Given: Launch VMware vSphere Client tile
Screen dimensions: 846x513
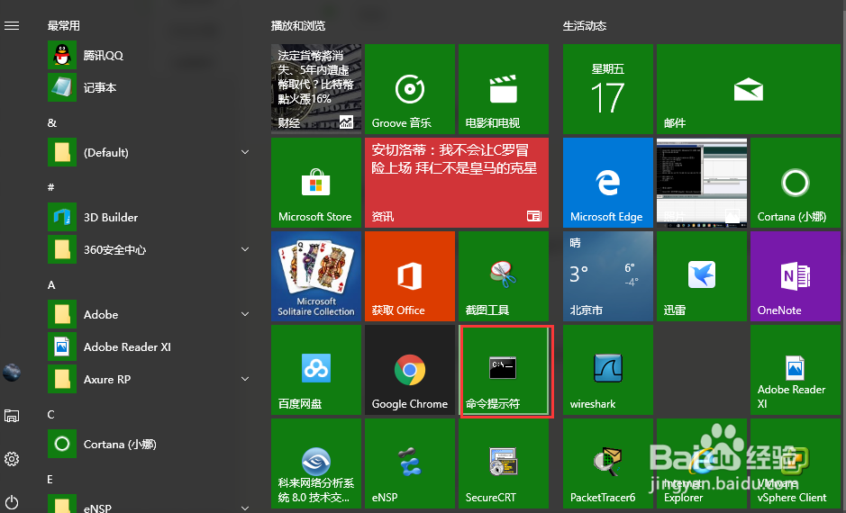Looking at the screenshot, I should tap(796, 463).
